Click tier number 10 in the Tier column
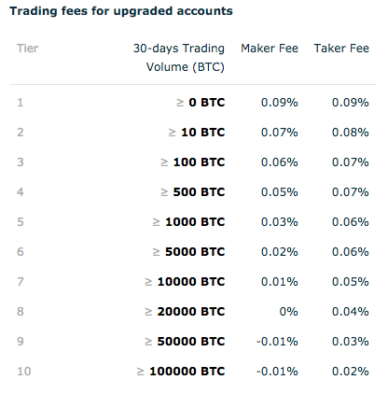Image resolution: width=388 pixels, height=394 pixels. [x=24, y=372]
